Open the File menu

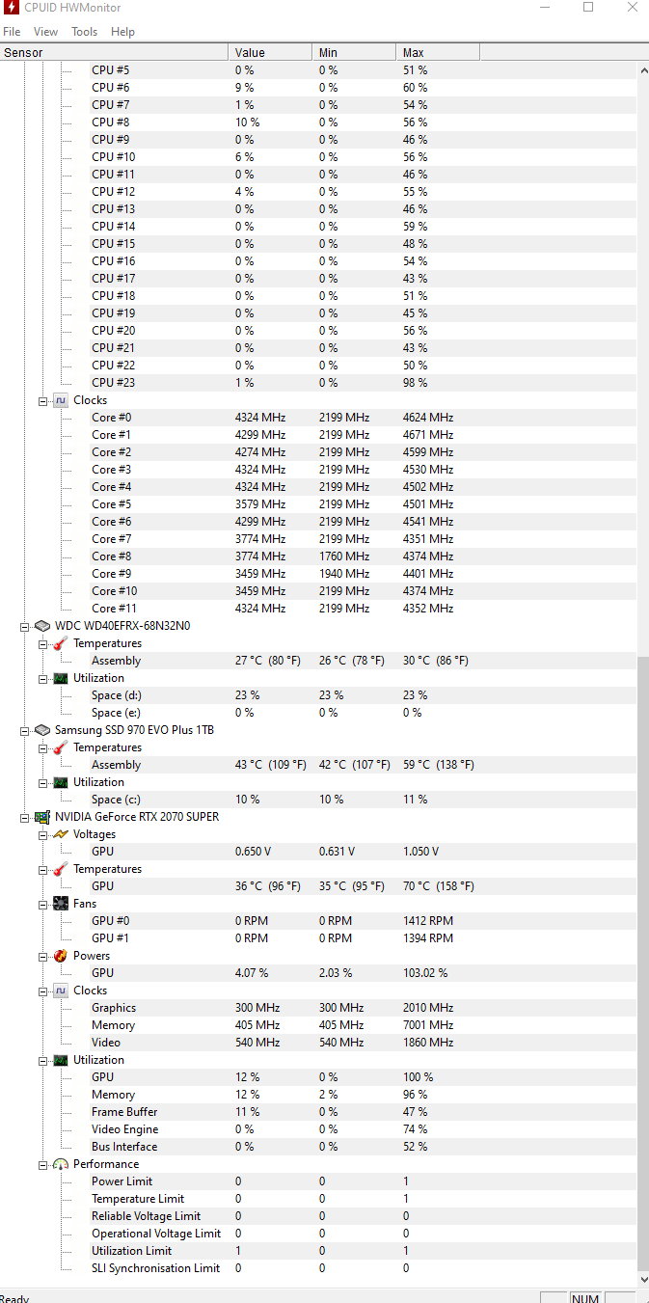[x=12, y=32]
